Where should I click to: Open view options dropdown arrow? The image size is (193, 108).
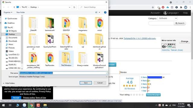(x=100, y=12)
